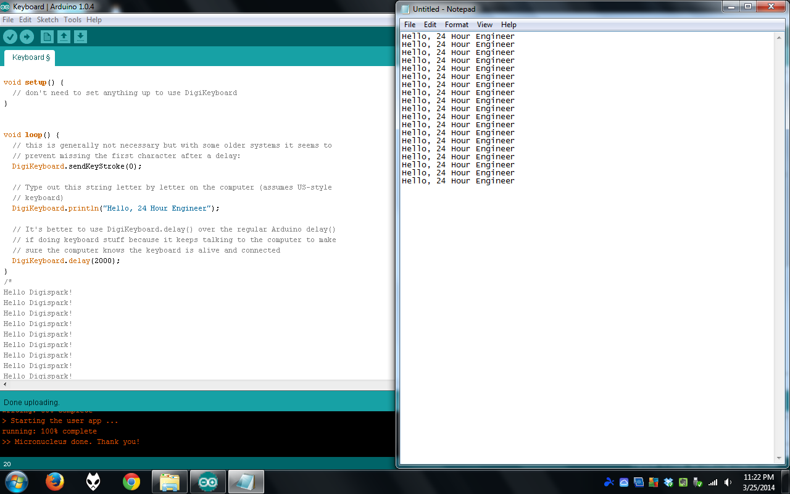790x494 pixels.
Task: Open the Edit menu in Notepad
Action: 430,25
